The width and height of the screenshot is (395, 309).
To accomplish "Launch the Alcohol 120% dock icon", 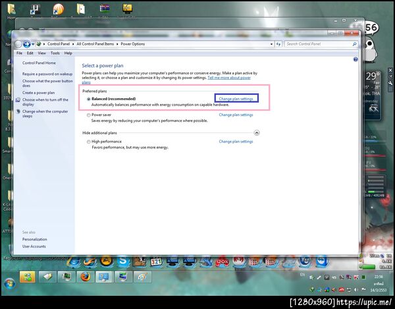I will 222,262.
